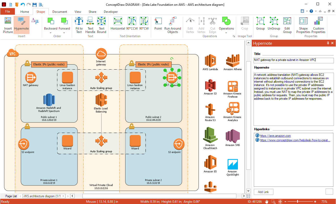Open Custom Properties
The image size is (336, 204).
point(319,25)
